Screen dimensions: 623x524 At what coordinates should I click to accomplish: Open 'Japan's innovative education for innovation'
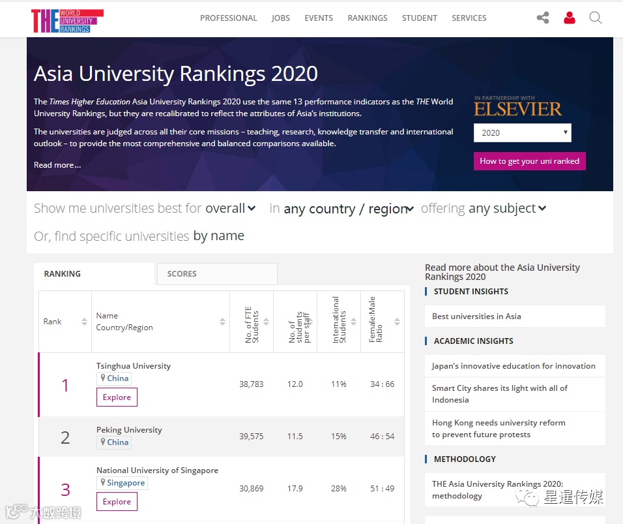pyautogui.click(x=514, y=365)
